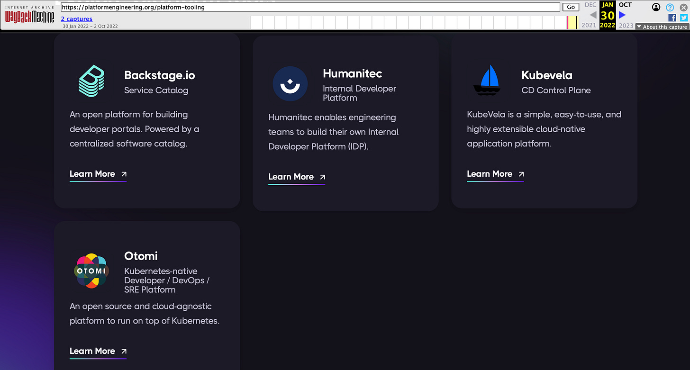Click the Backstage.io stacked logo icon

(91, 81)
